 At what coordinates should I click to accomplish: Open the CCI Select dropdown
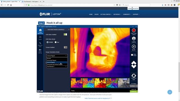(134, 86)
